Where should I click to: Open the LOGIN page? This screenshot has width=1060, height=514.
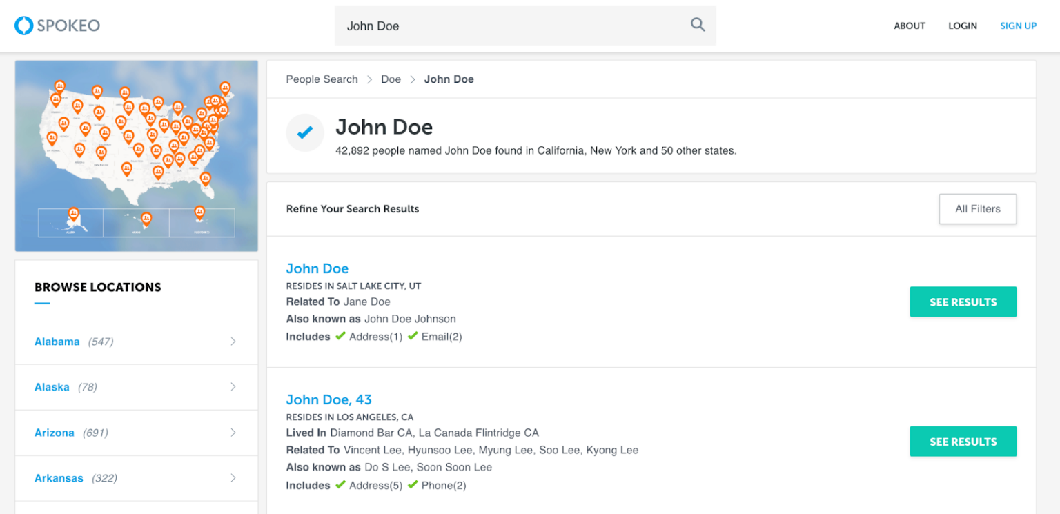click(x=963, y=26)
